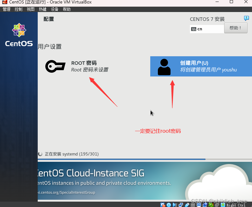This screenshot has height=207, width=252.
Task: Click the 帮助！ help button
Action: [236, 28]
